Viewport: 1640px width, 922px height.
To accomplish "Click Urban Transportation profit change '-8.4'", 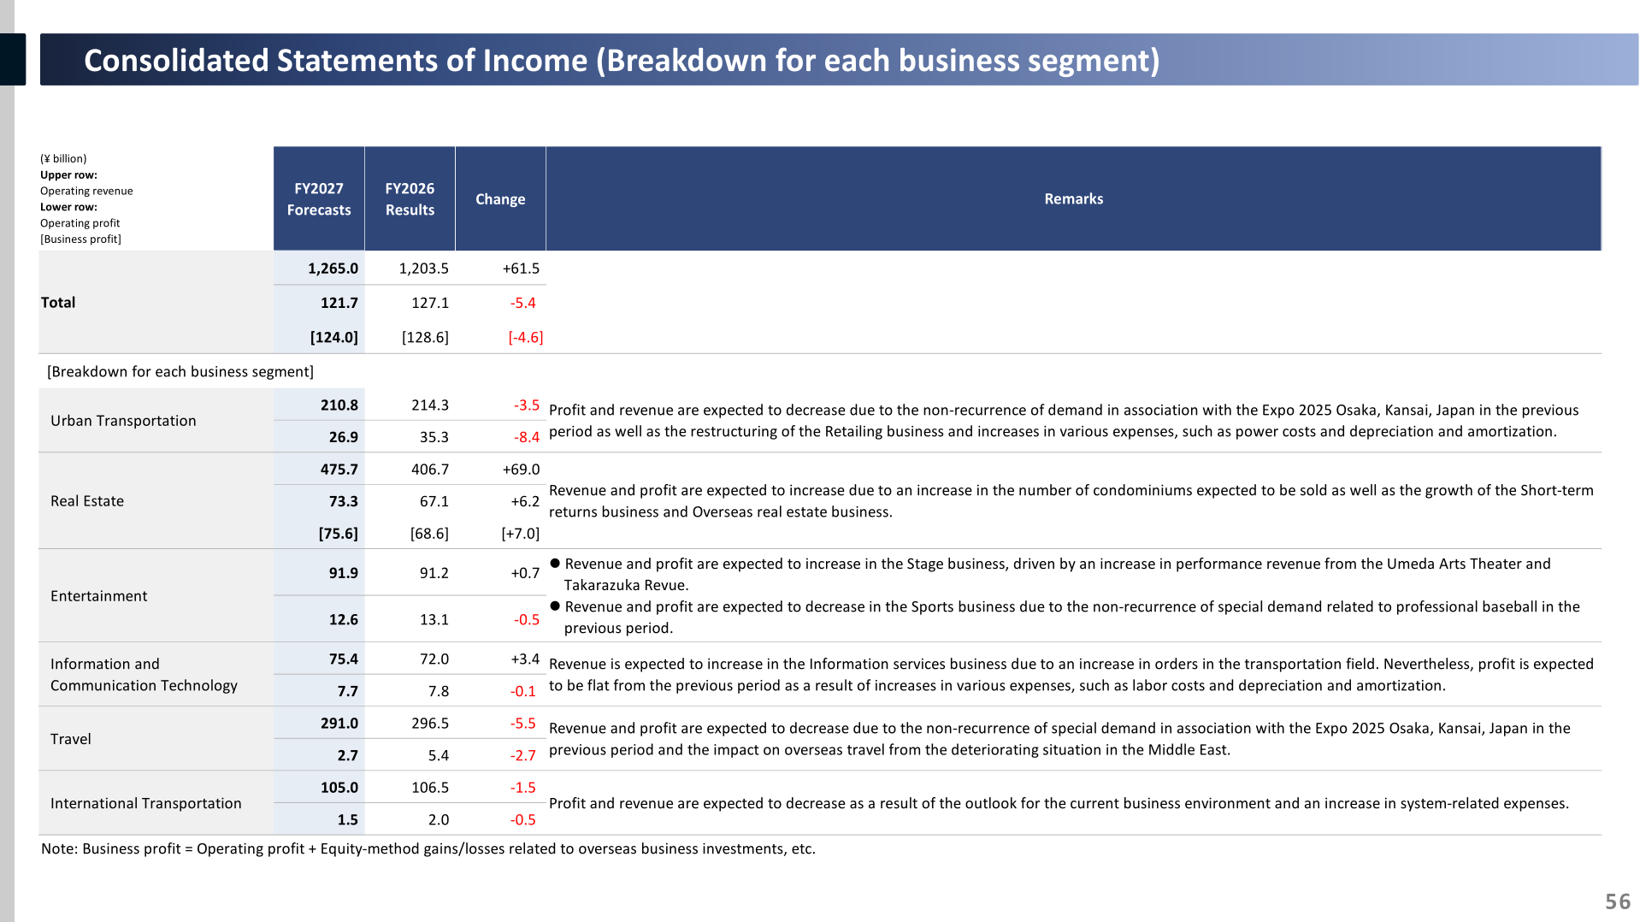I will [x=527, y=437].
